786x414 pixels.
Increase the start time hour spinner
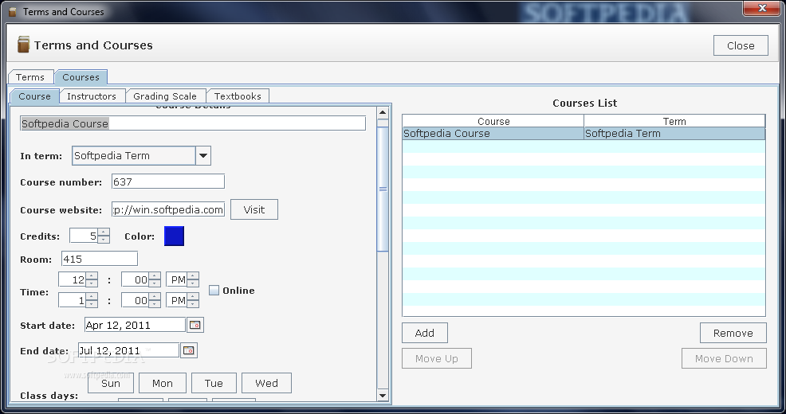click(x=92, y=275)
